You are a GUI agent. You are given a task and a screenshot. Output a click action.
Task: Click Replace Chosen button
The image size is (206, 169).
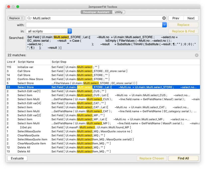coord(151,158)
